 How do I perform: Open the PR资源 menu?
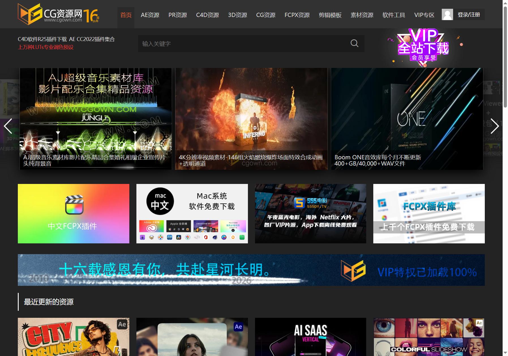(178, 15)
